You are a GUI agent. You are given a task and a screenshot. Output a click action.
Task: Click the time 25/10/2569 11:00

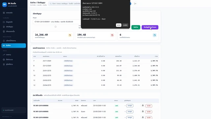pyautogui.click(x=100, y=106)
